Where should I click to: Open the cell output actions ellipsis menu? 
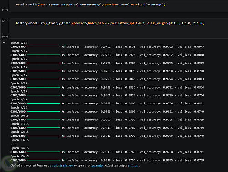(x=4, y=43)
